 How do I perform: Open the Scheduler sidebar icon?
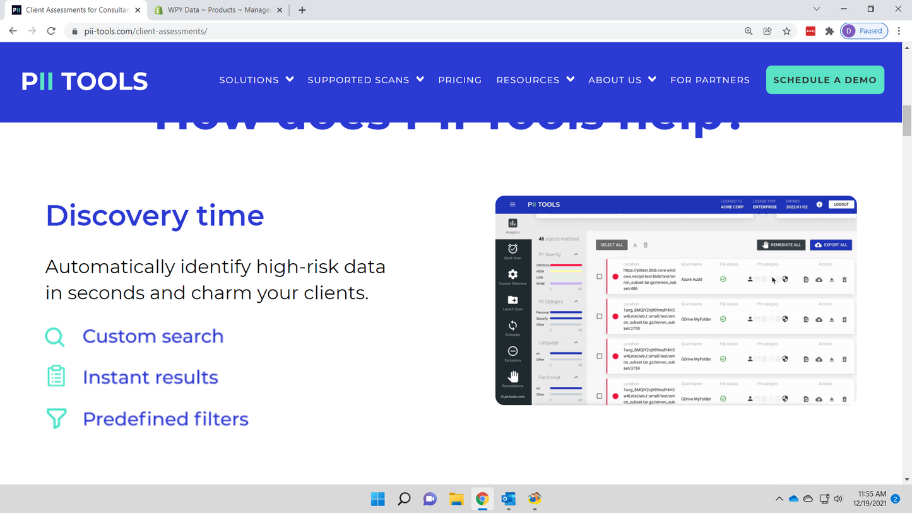(x=512, y=326)
